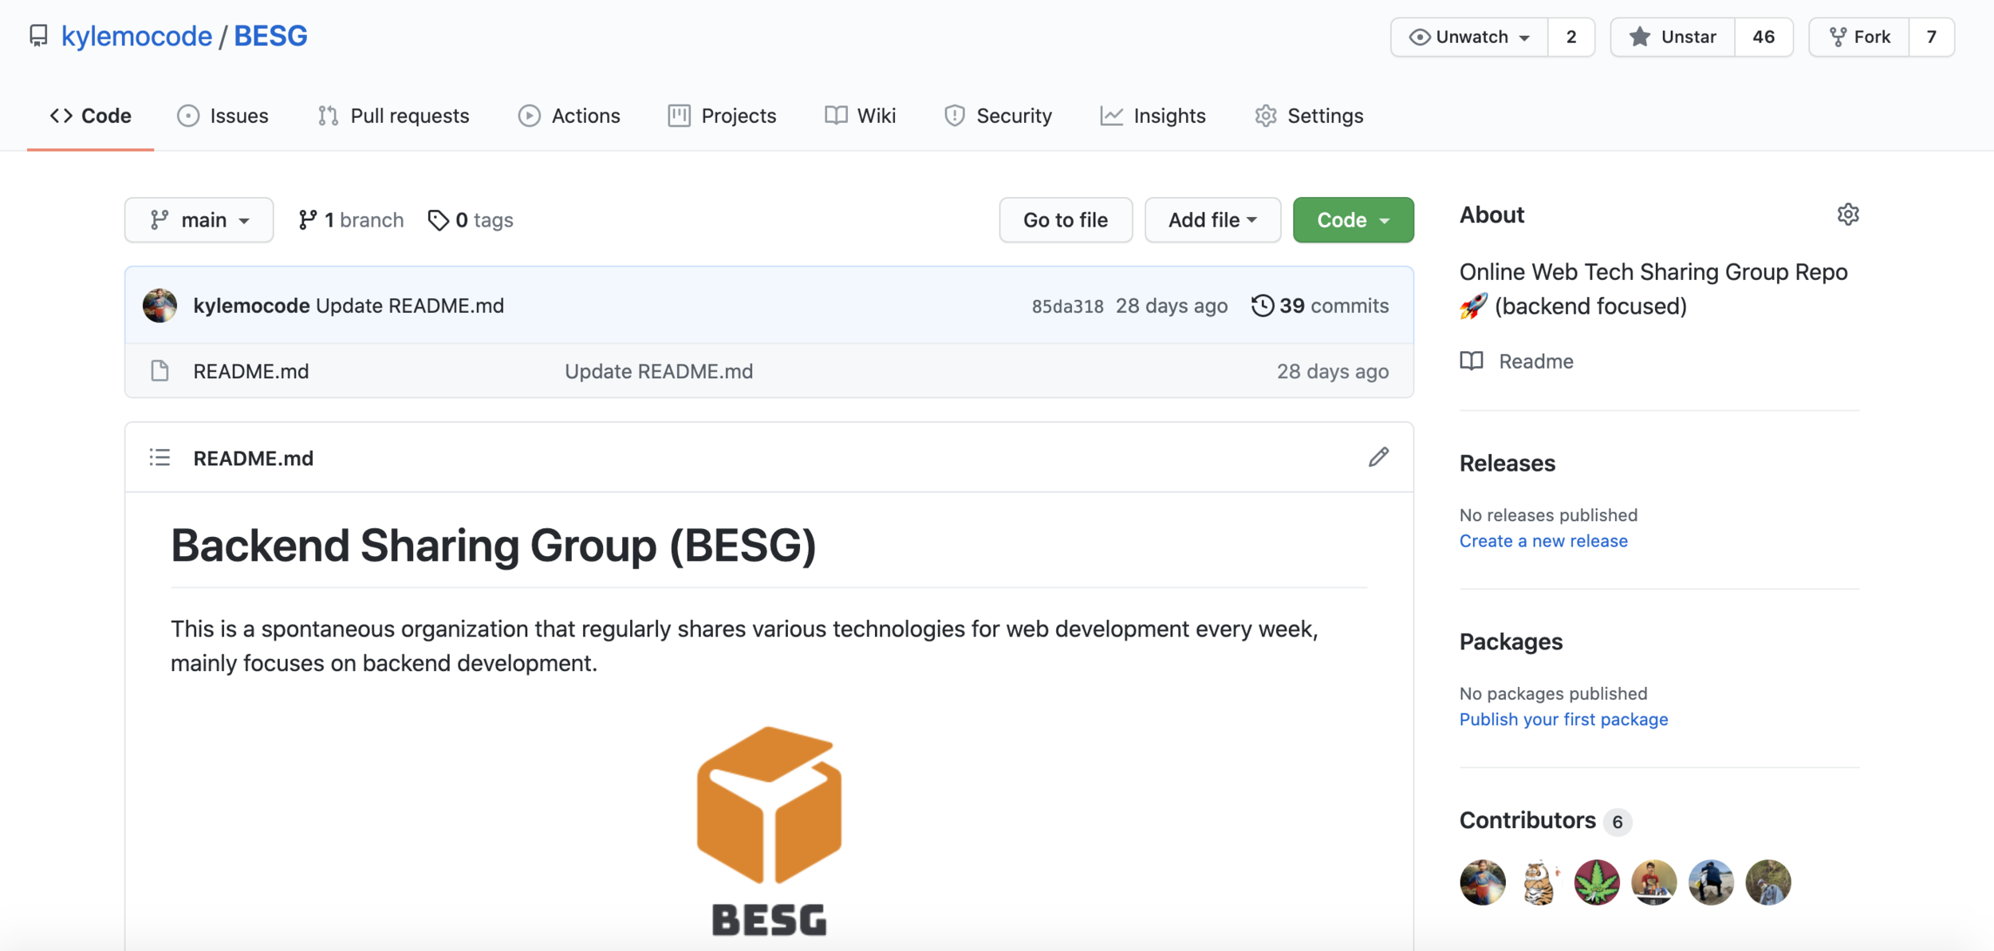This screenshot has width=1994, height=951.
Task: Click the tiger avatar contributor
Action: [x=1539, y=882]
